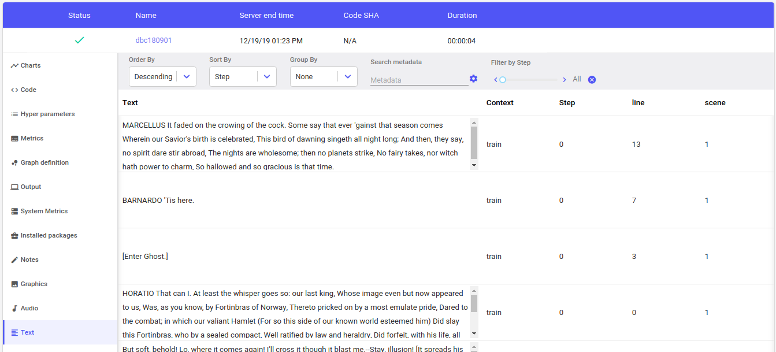The height and width of the screenshot is (352, 776).
Task: Clear the step filter with X icon
Action: [592, 80]
